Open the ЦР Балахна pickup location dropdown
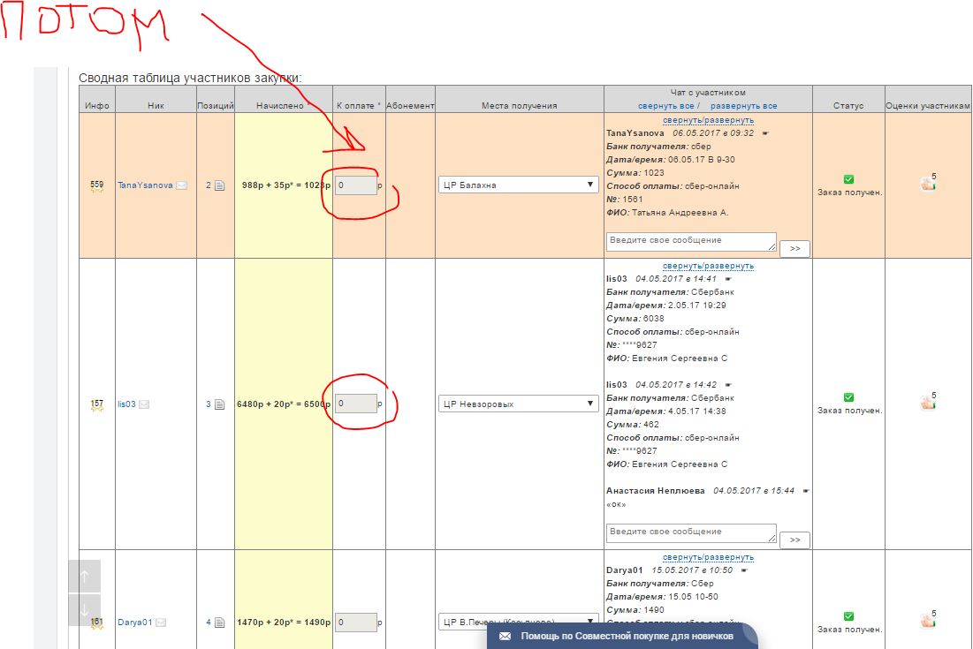 518,185
